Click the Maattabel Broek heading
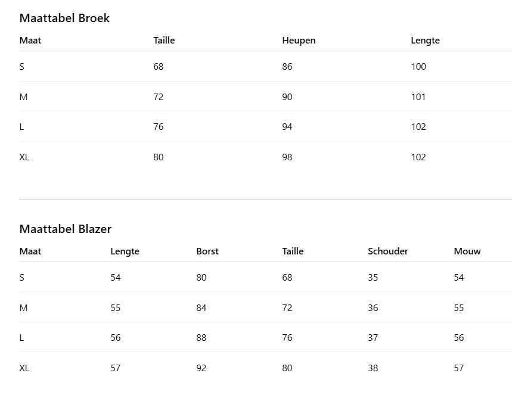The height and width of the screenshot is (401, 512). 64,18
